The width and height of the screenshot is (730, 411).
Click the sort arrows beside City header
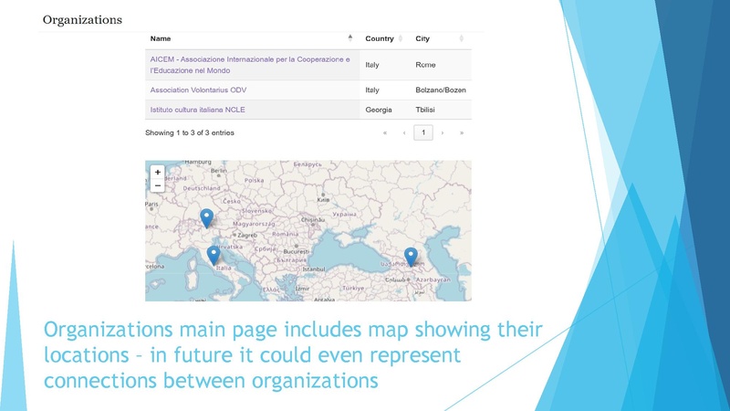click(462, 38)
